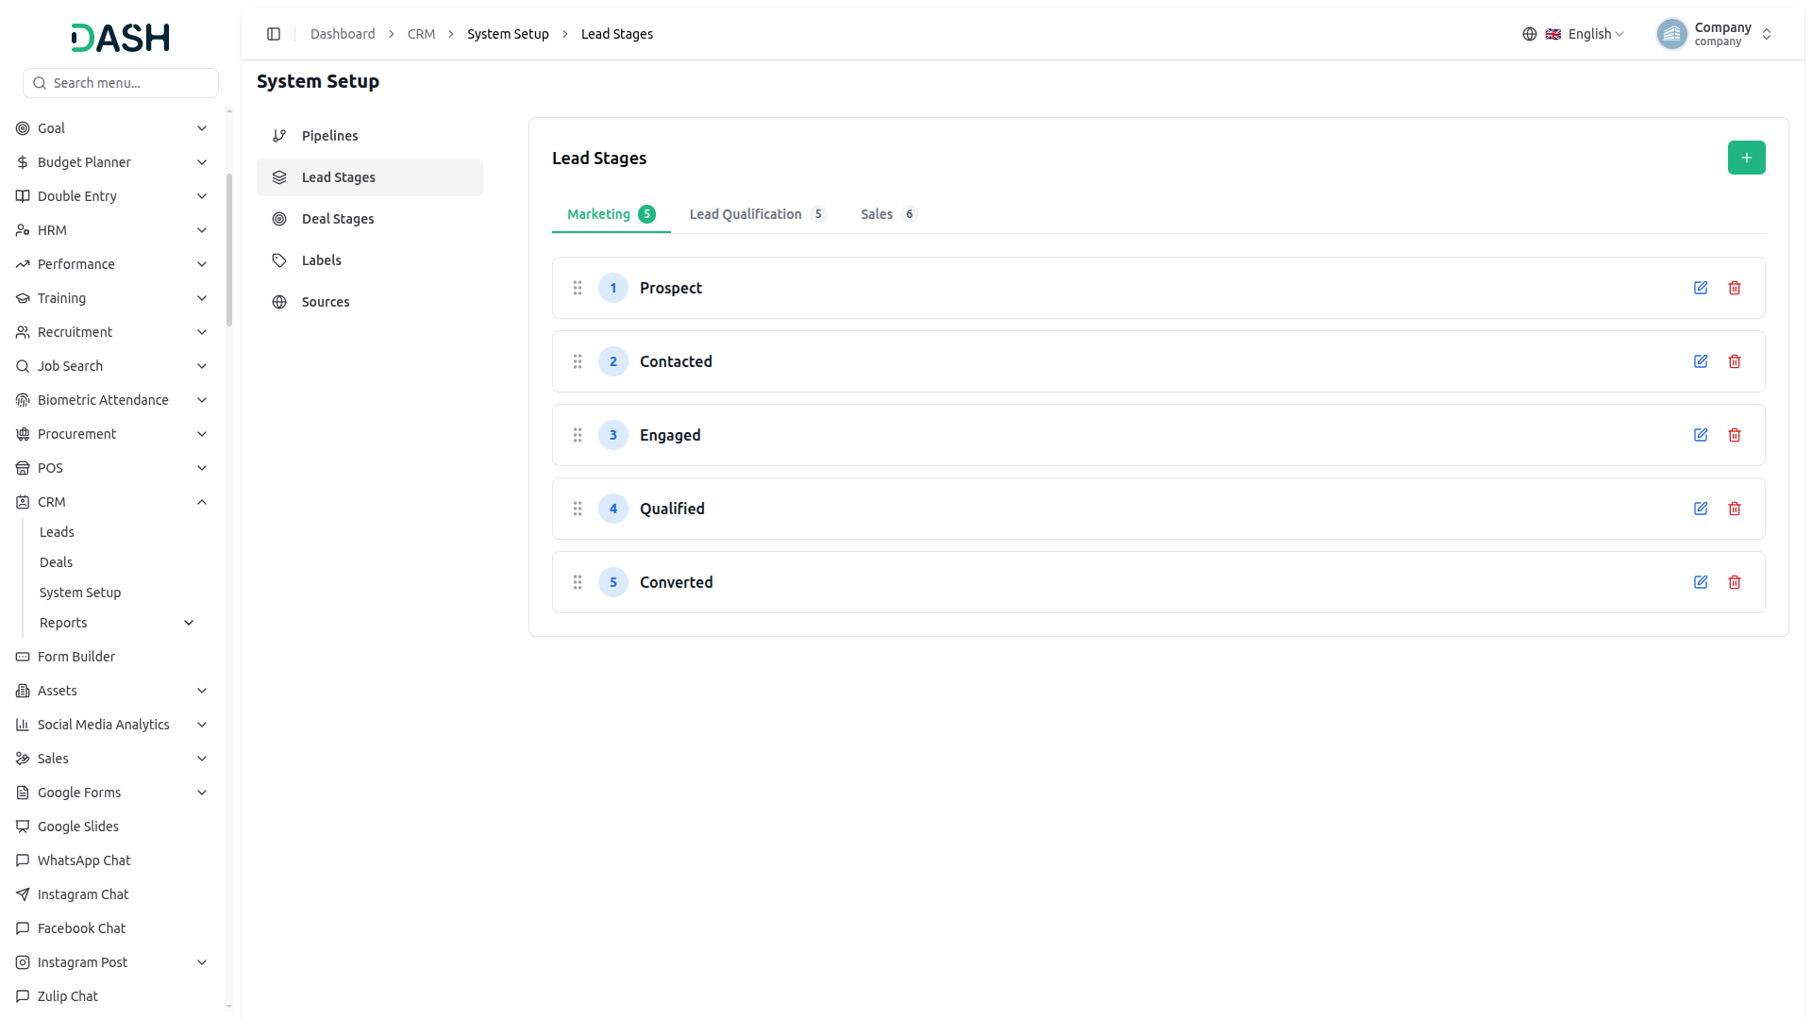The image size is (1812, 1019).
Task: Focus the Search menu field
Action: coord(121,83)
